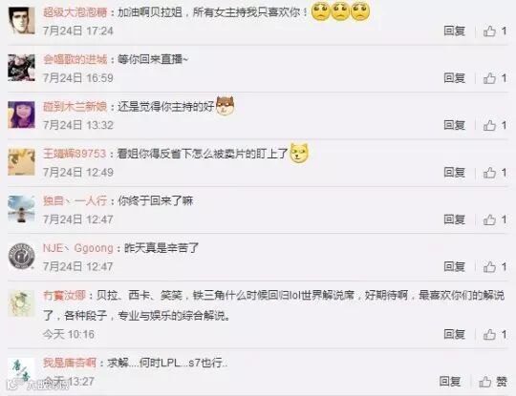Click the avatar of 碰到木兰新娘
516x396 pixels.
tap(21, 115)
